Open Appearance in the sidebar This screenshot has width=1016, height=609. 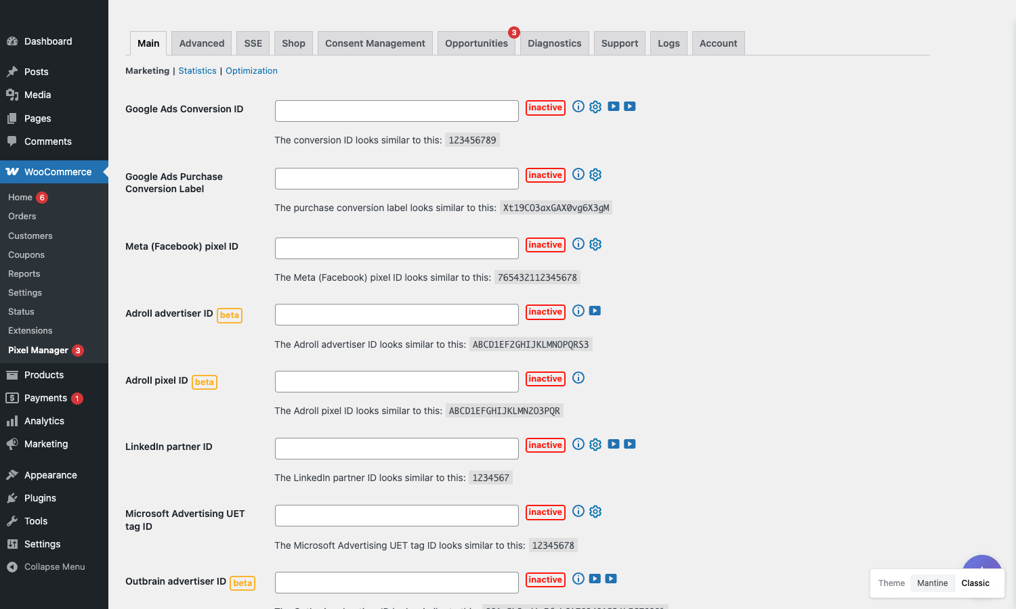(x=54, y=475)
